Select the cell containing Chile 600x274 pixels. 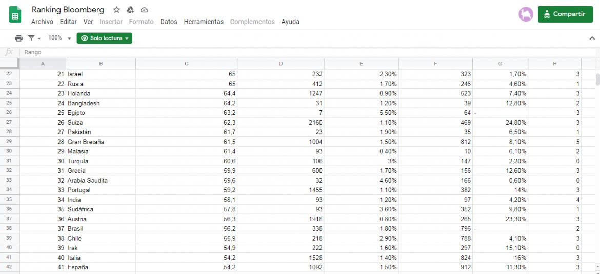click(x=101, y=238)
